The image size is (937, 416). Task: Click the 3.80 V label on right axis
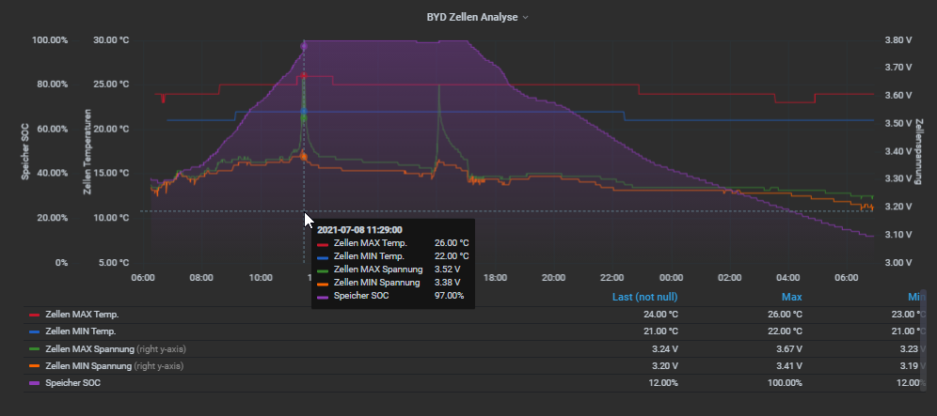[x=897, y=40]
